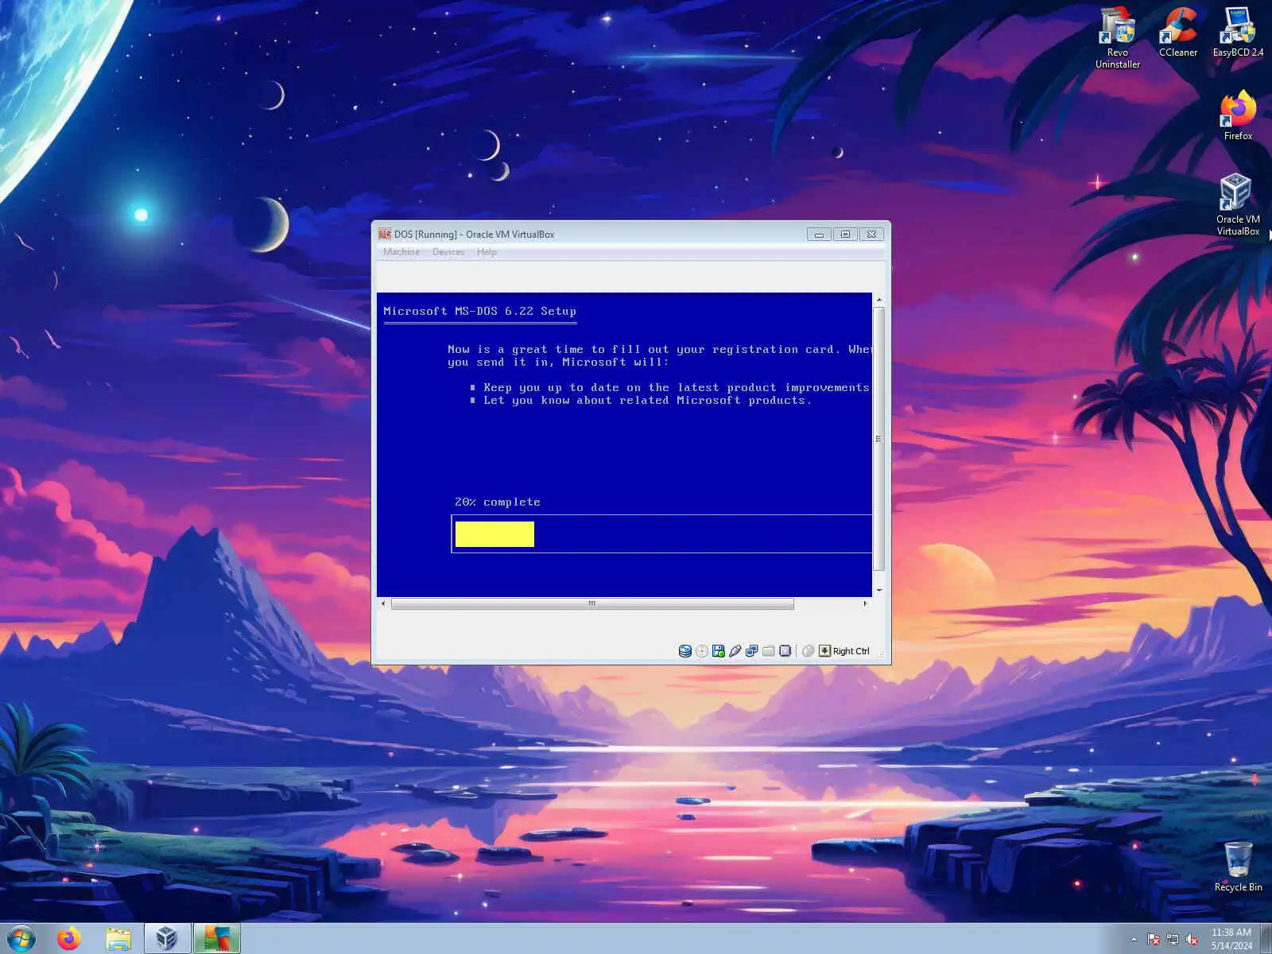Click the VM vertical scrollbar up arrow
1272x954 pixels.
tap(878, 300)
